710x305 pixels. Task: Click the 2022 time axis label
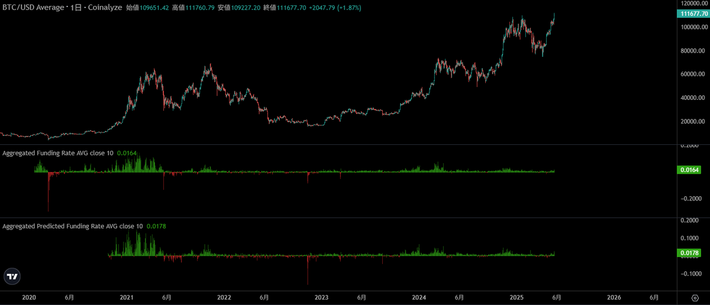coord(224,297)
